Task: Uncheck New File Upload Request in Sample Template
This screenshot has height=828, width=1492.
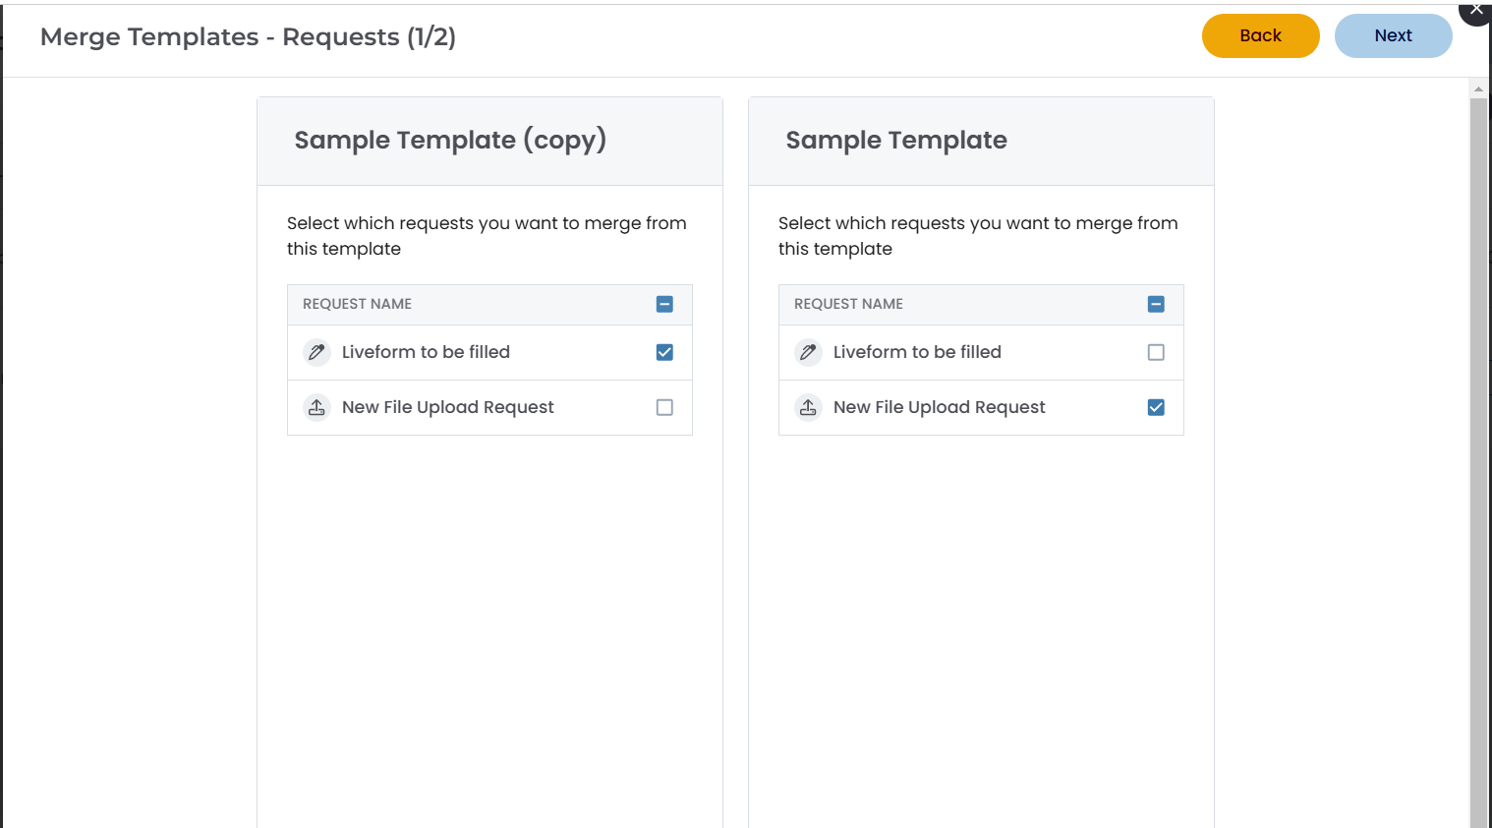Action: point(1156,407)
